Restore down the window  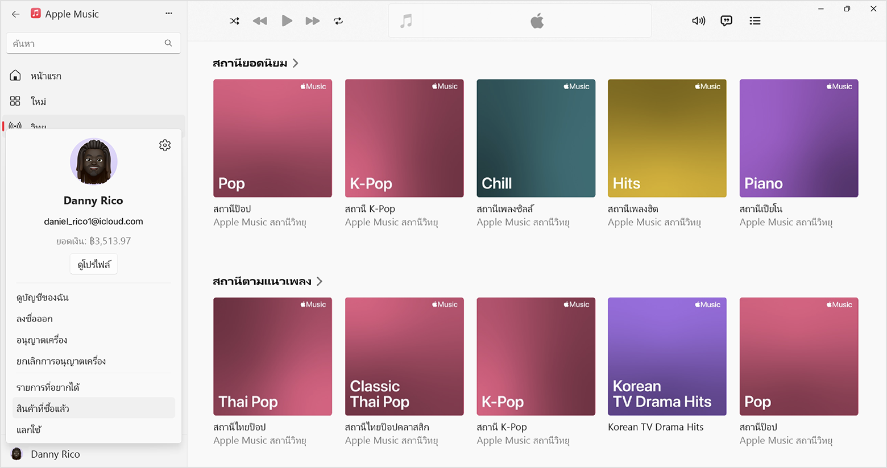[x=847, y=9]
